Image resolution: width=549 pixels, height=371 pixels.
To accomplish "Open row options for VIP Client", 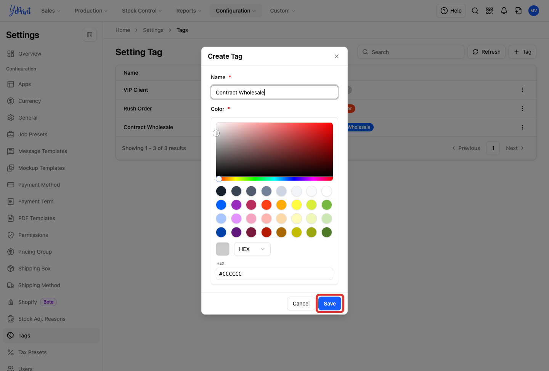I will (x=522, y=90).
